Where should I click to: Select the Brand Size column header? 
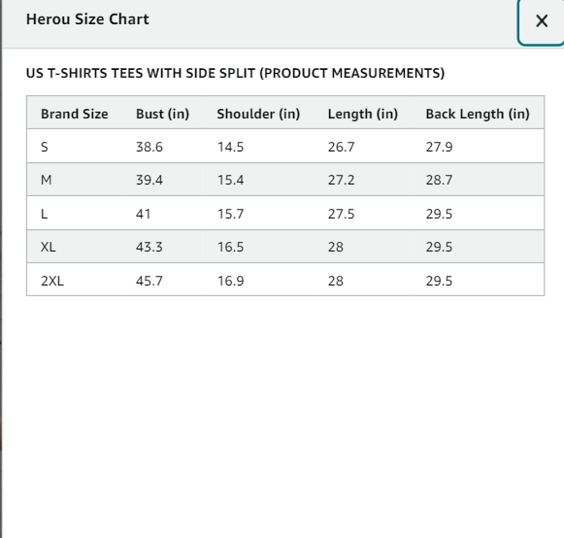pos(75,114)
